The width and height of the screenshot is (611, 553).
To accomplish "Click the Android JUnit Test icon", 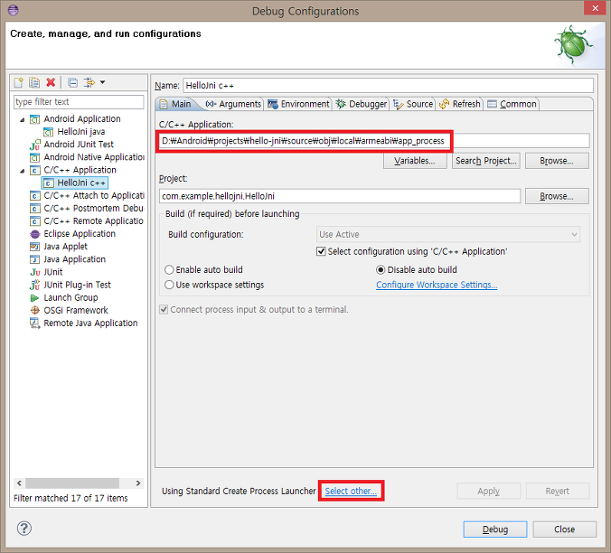I will (35, 145).
